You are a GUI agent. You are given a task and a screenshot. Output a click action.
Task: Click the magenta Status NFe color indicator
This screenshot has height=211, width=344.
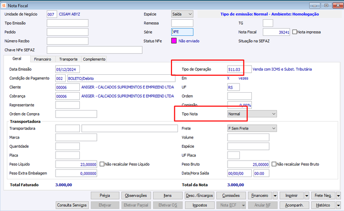174,41
